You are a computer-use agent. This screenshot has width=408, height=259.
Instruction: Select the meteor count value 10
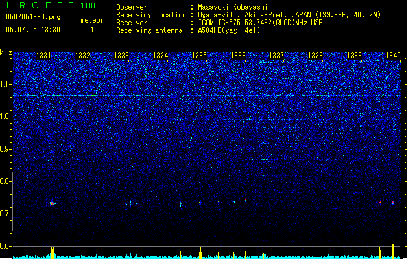click(x=94, y=30)
